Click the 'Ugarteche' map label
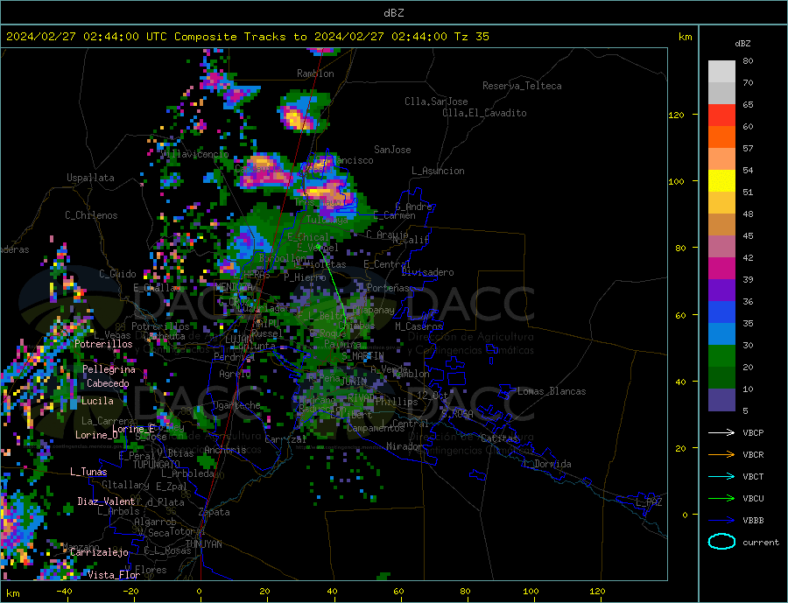The height and width of the screenshot is (603, 788). (237, 405)
